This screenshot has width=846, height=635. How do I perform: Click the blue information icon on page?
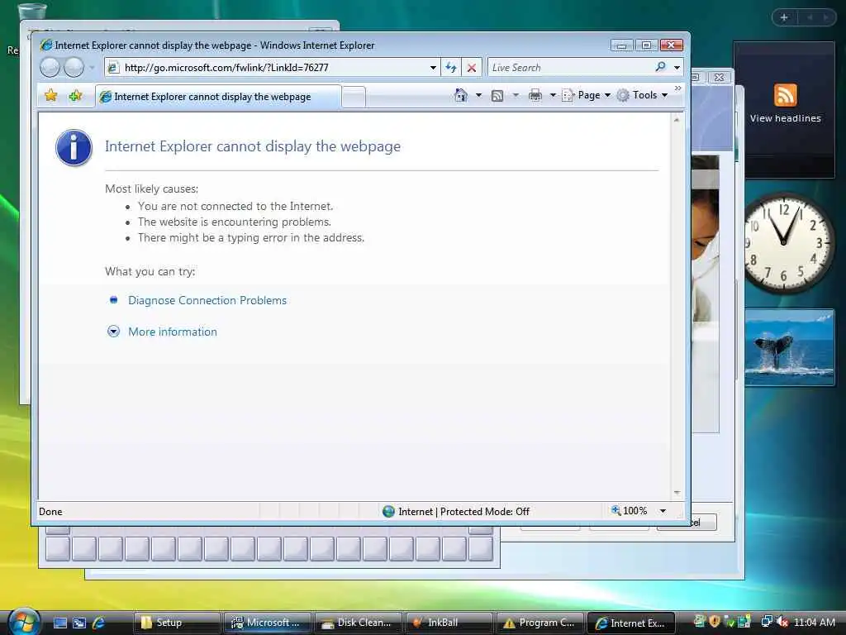pos(74,147)
